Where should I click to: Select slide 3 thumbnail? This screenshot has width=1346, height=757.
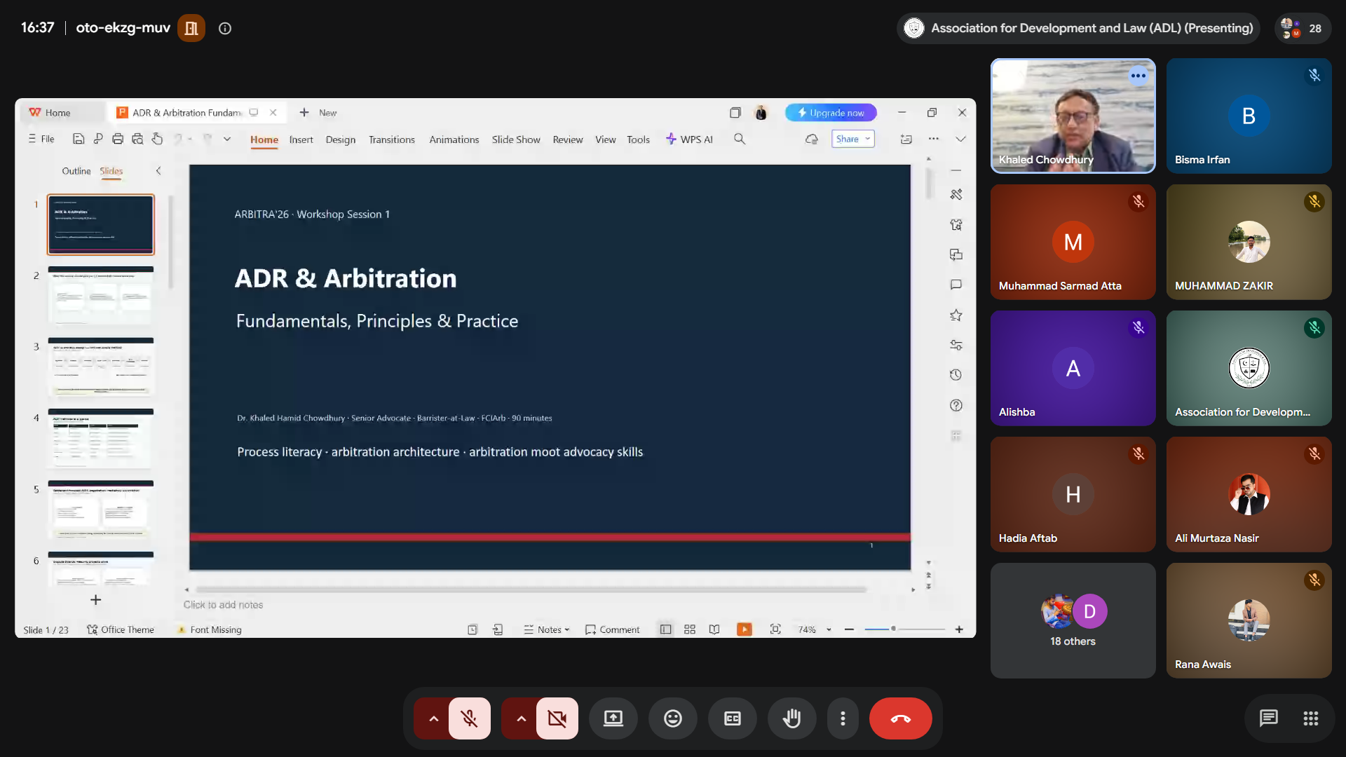click(x=101, y=367)
